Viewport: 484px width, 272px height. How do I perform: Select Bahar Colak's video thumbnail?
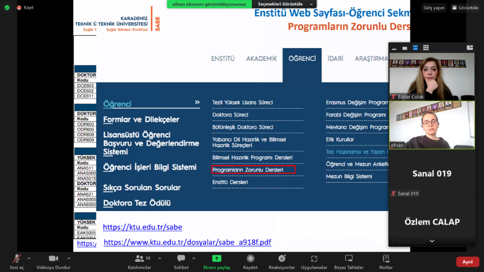tap(432, 76)
